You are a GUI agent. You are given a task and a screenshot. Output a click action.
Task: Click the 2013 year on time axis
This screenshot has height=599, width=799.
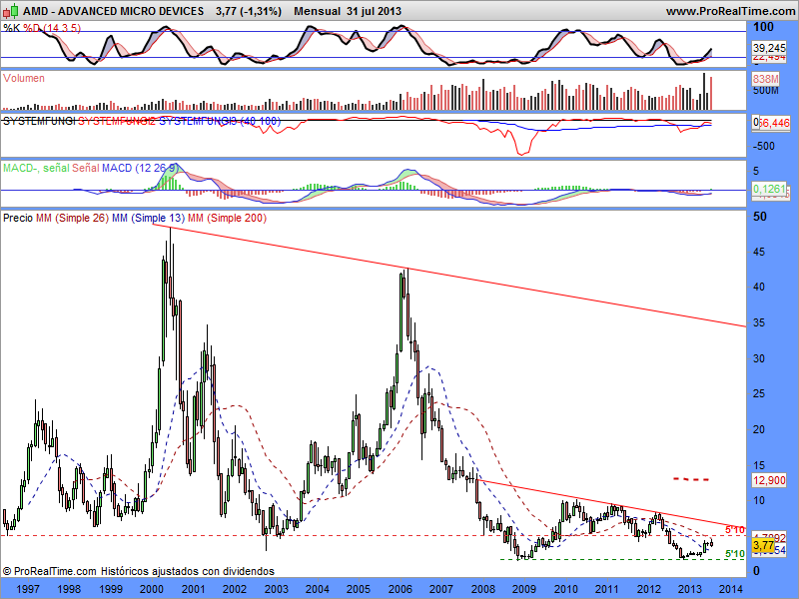point(690,589)
